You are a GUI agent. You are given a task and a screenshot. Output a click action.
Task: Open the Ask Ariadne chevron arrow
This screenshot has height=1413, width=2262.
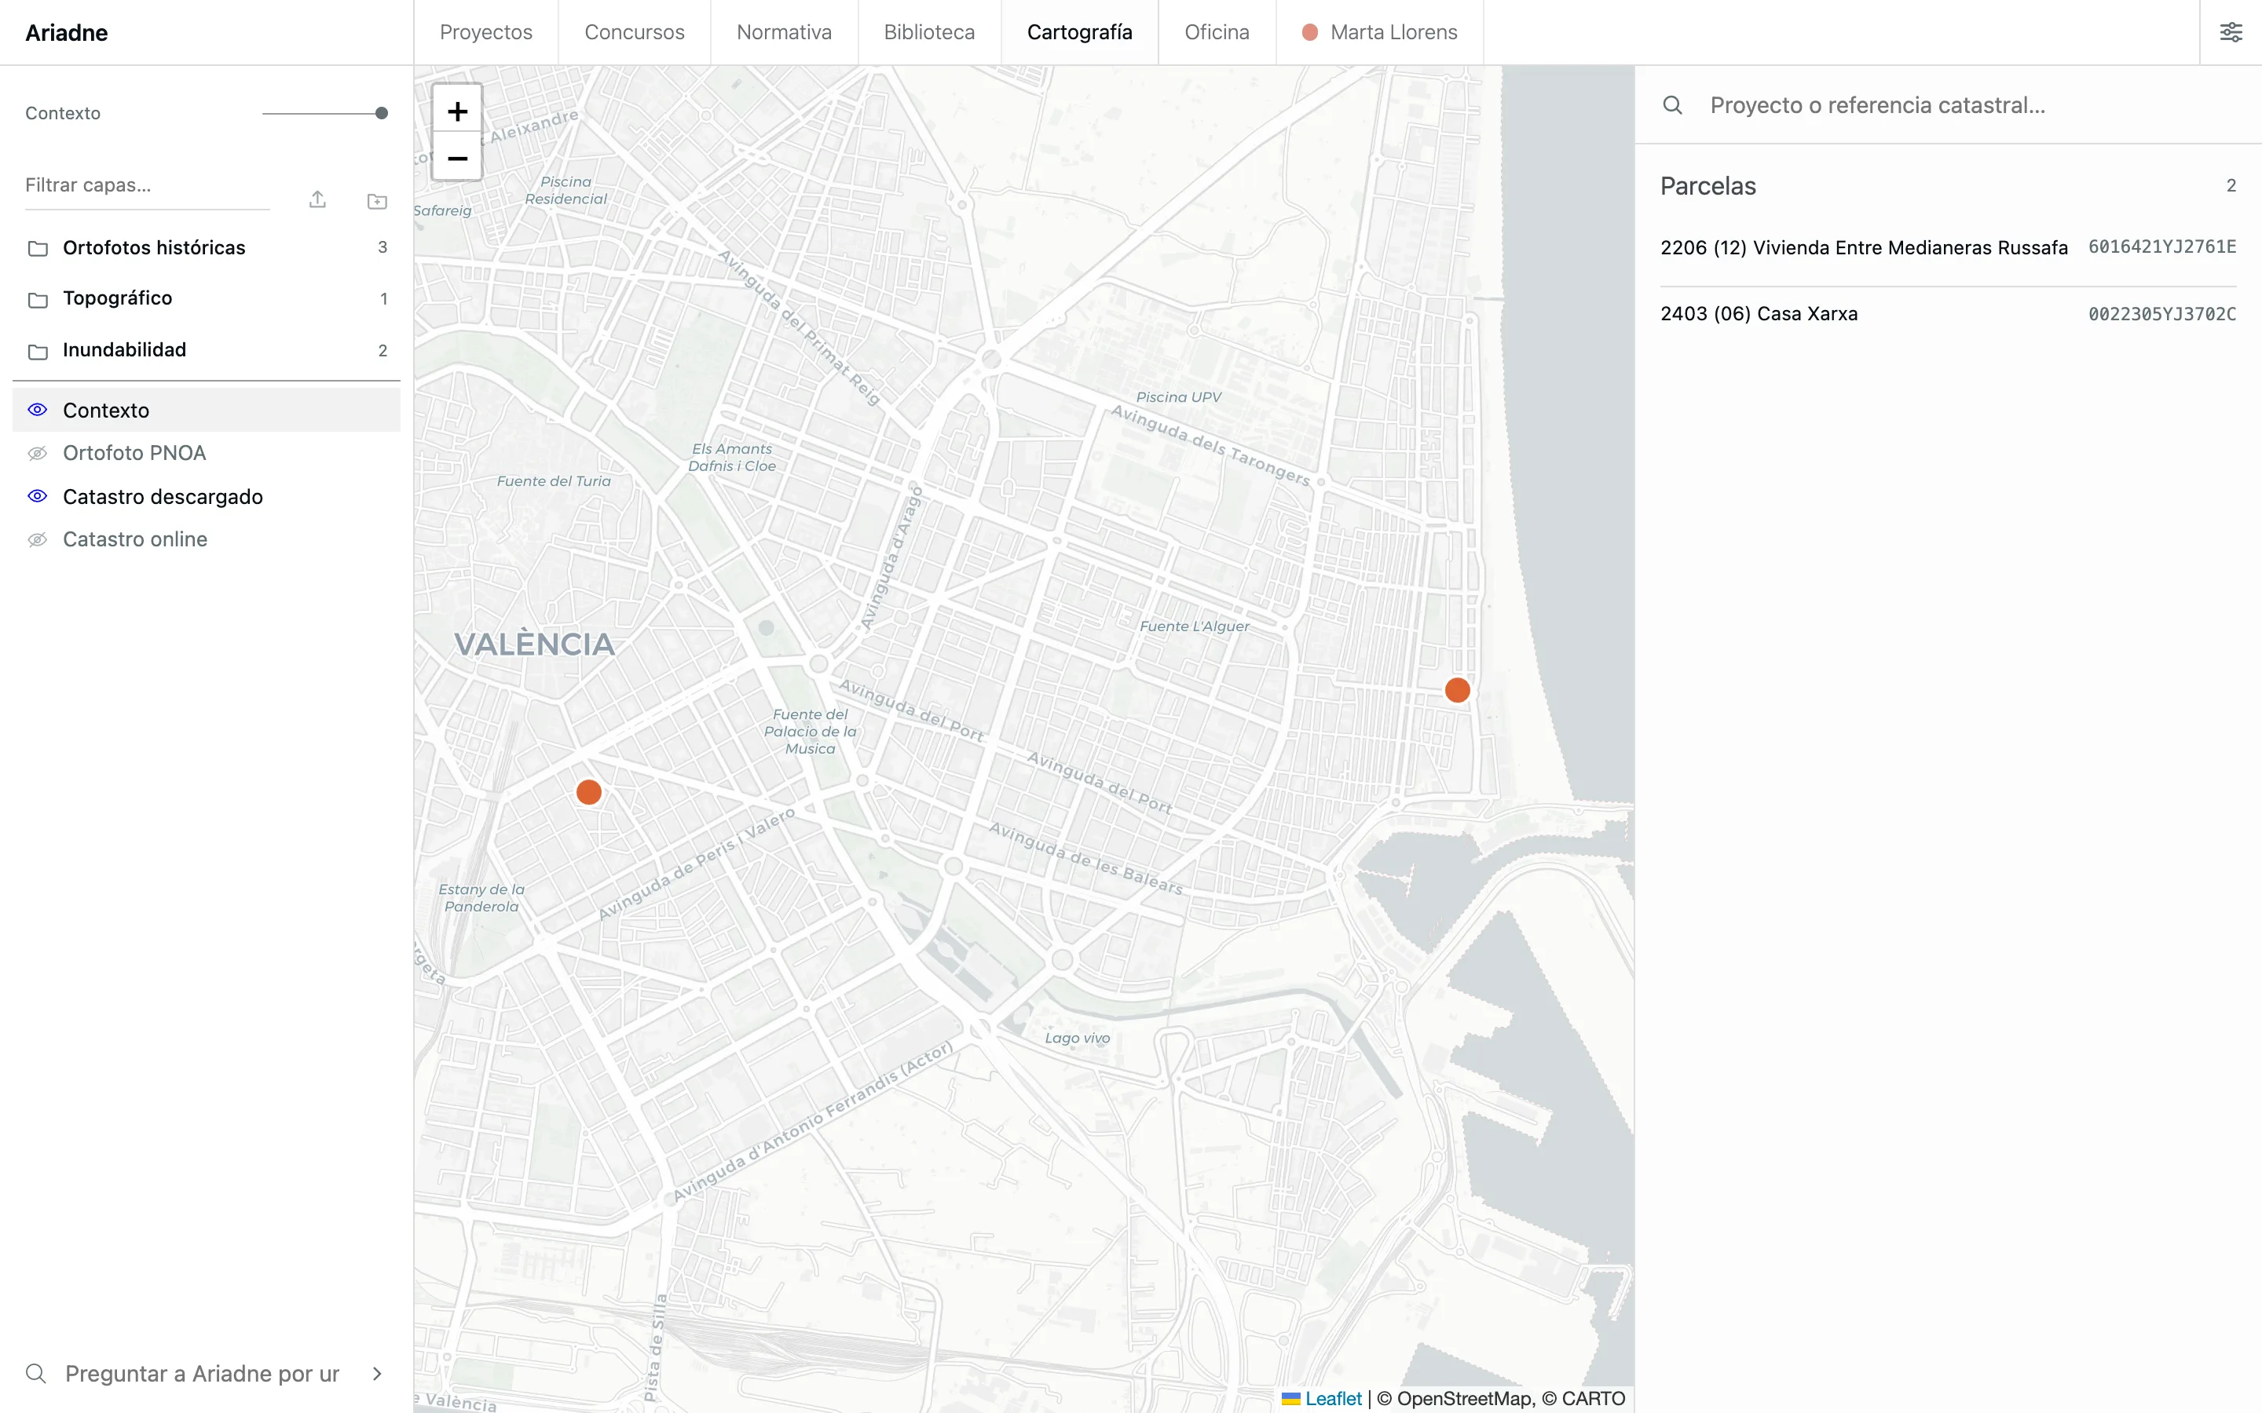coord(377,1373)
